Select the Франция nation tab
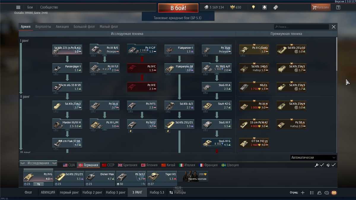This screenshot has width=356, height=200. (x=209, y=165)
